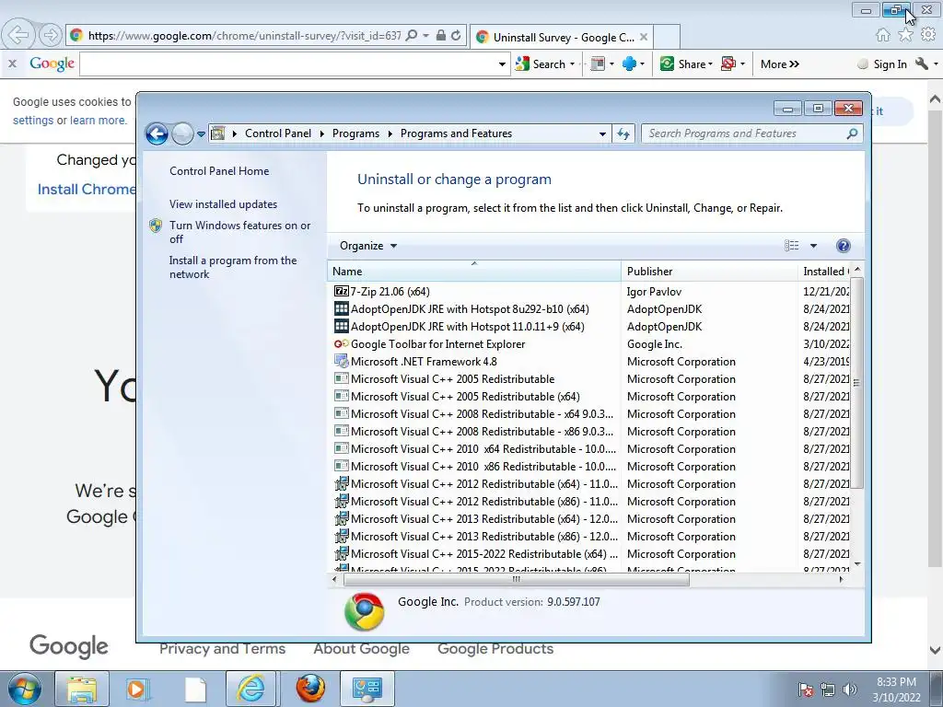
Task: Open the IE Tools gear icon
Action: pyautogui.click(x=928, y=35)
